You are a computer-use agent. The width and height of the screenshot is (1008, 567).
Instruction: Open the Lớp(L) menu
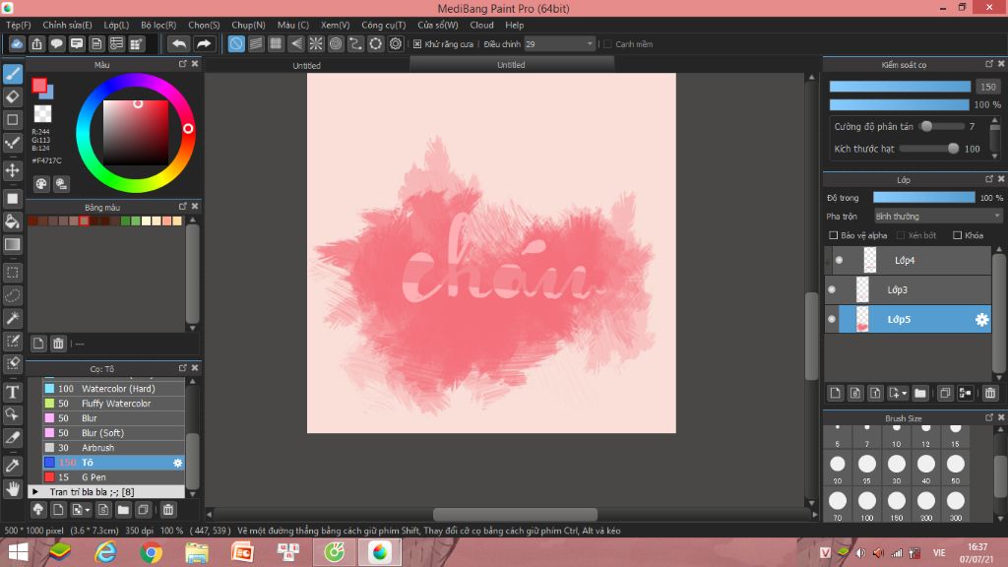(x=116, y=25)
